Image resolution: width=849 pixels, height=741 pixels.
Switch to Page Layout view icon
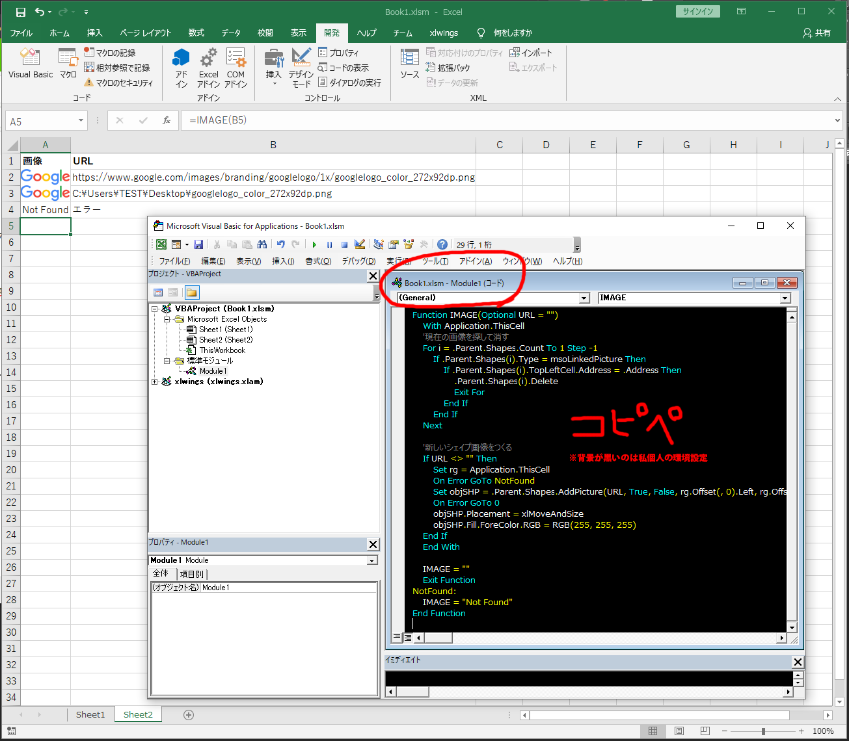[679, 731]
